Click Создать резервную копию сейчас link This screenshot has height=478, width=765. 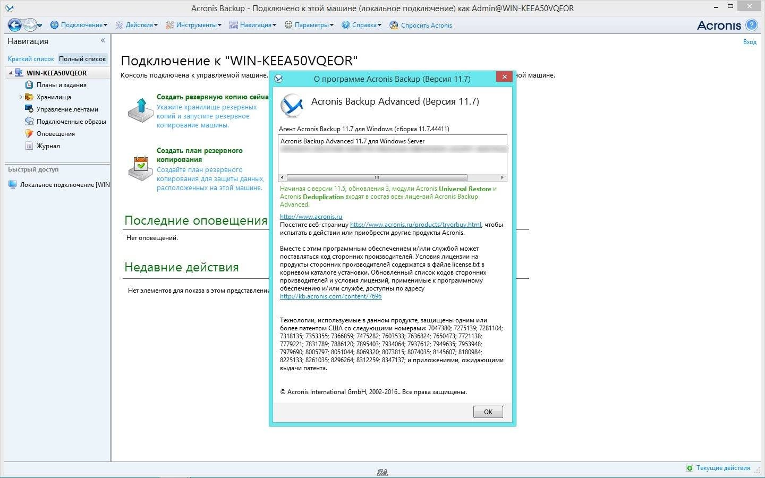point(212,97)
